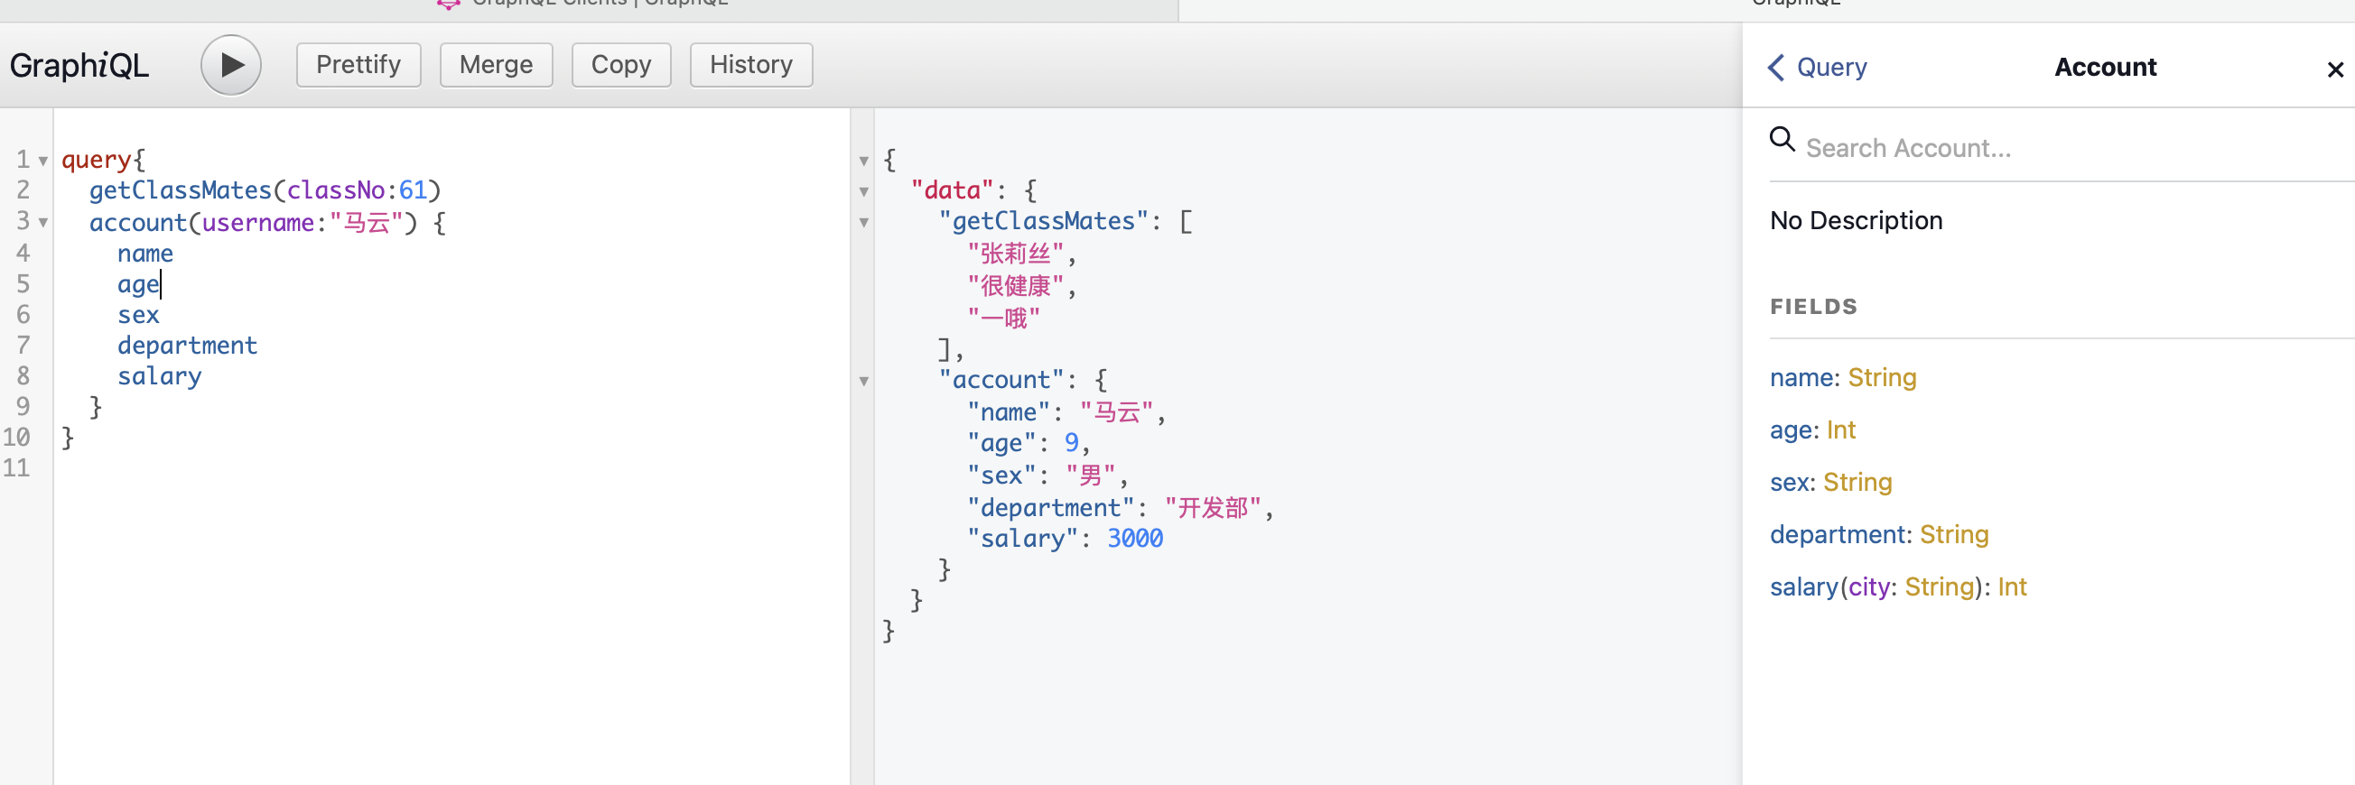The height and width of the screenshot is (785, 2355).
Task: Click the query keyword in editor
Action: [x=96, y=160]
